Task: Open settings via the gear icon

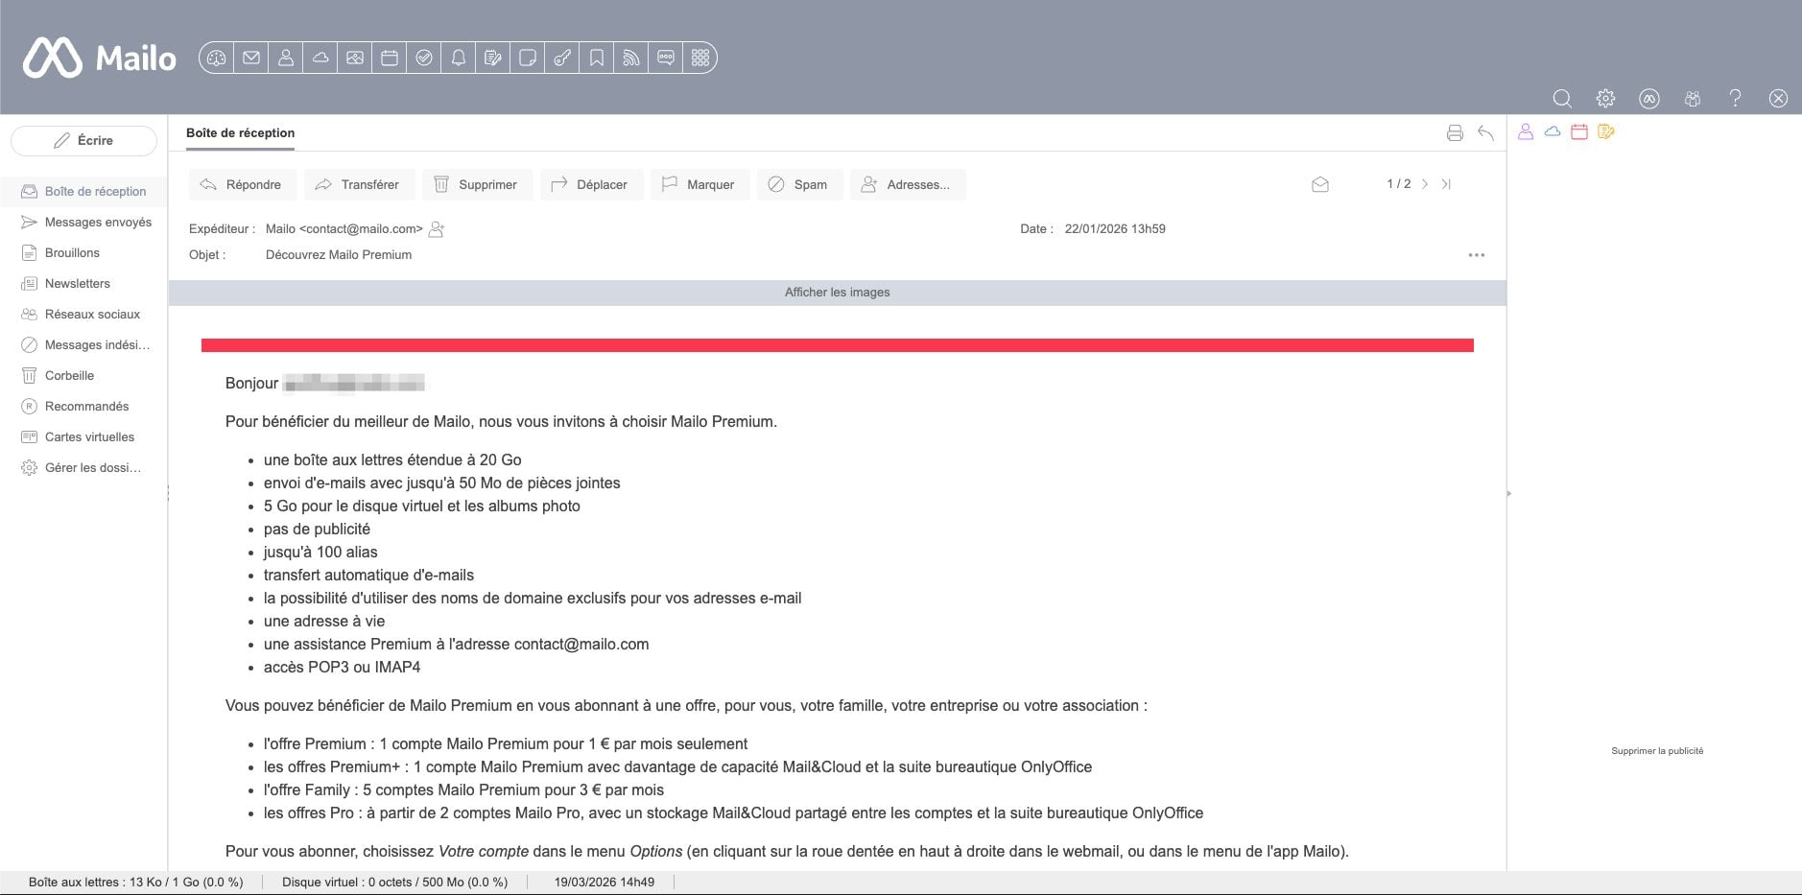Action: pyautogui.click(x=1605, y=99)
